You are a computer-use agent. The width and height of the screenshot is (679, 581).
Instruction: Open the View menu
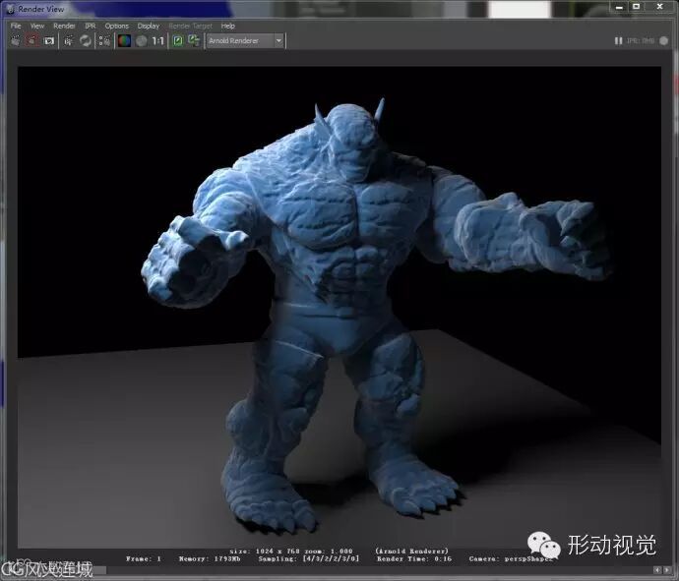click(x=36, y=26)
